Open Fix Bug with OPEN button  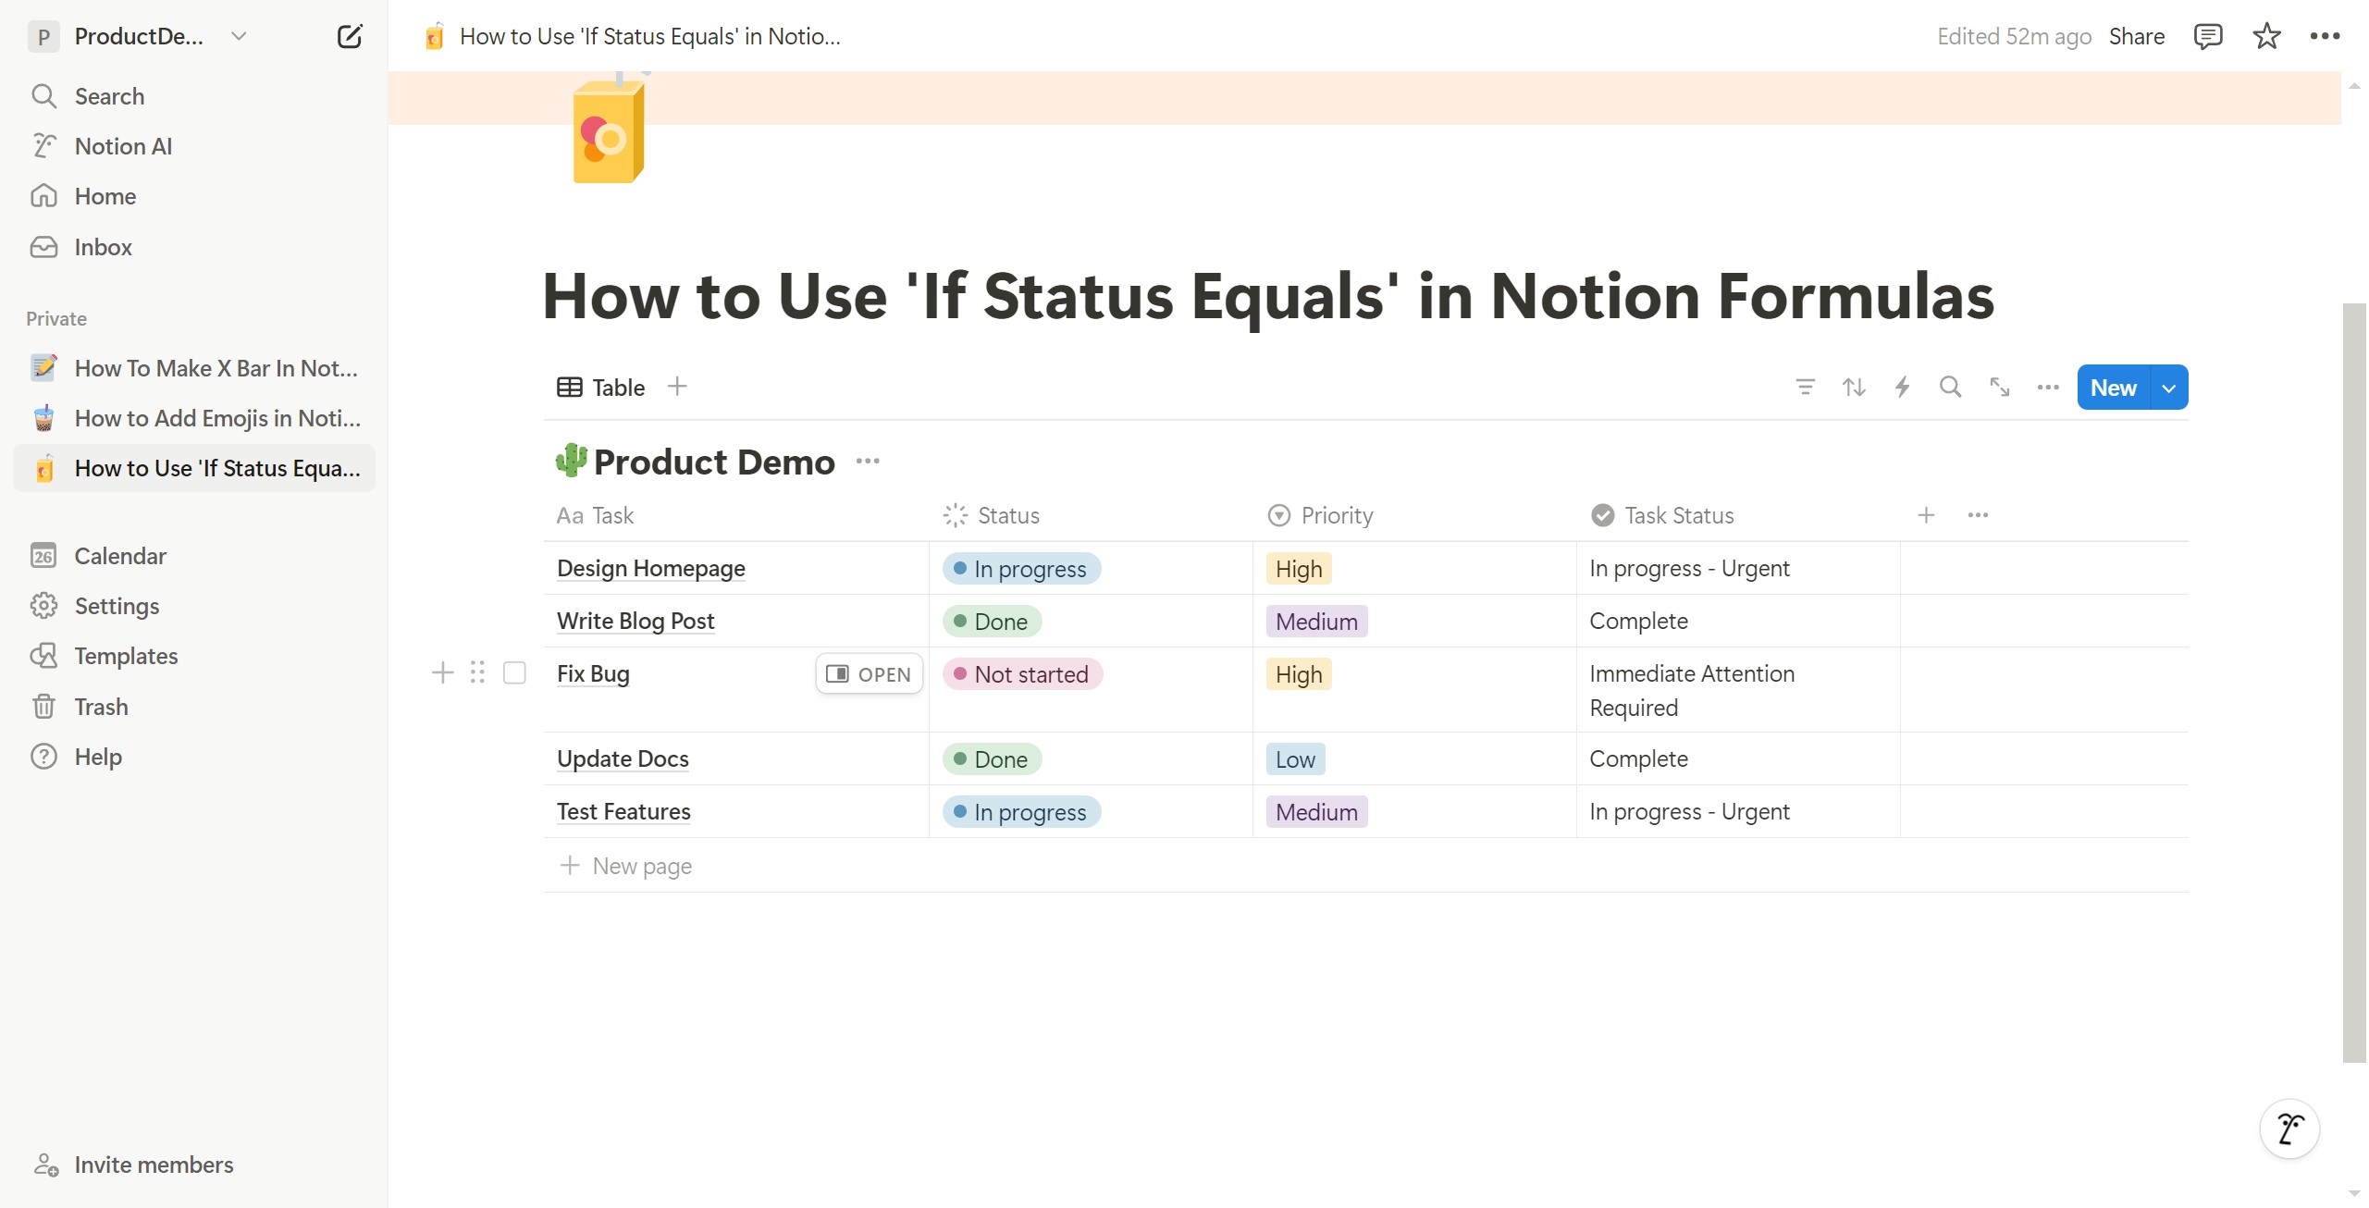click(x=869, y=674)
